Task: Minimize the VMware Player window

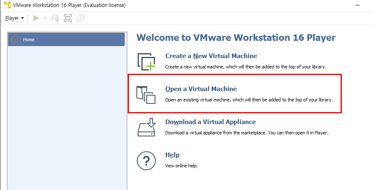Action: click(358, 5)
